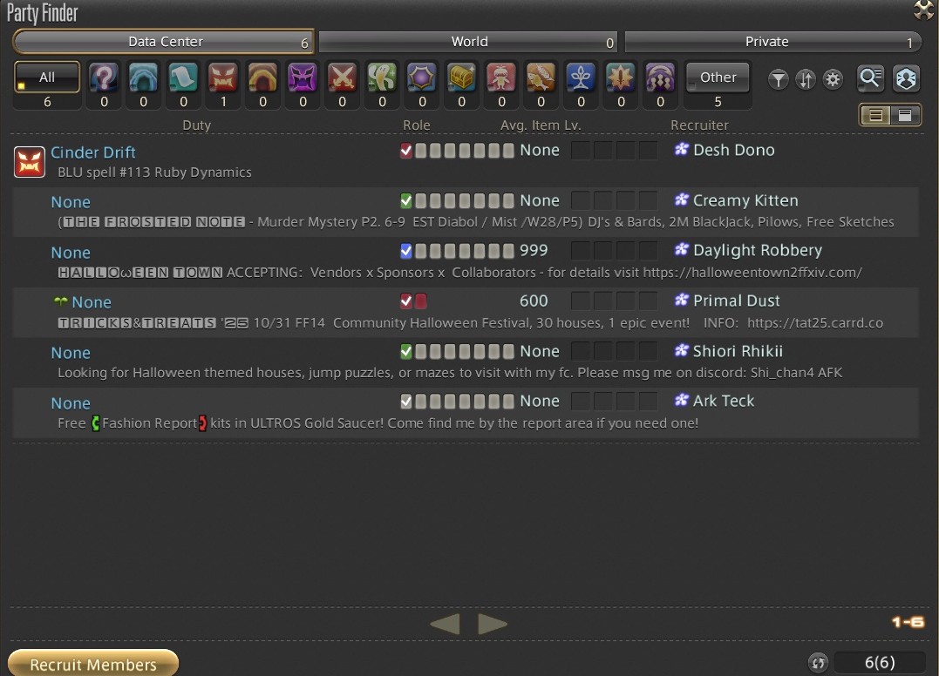Open the gear settings icon

tap(833, 79)
